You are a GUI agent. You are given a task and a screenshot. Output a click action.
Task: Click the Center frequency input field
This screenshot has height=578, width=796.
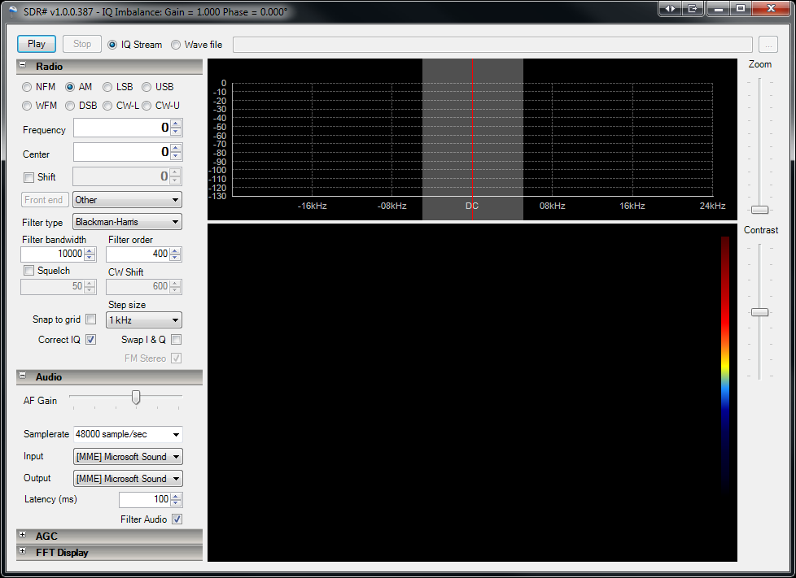[122, 152]
